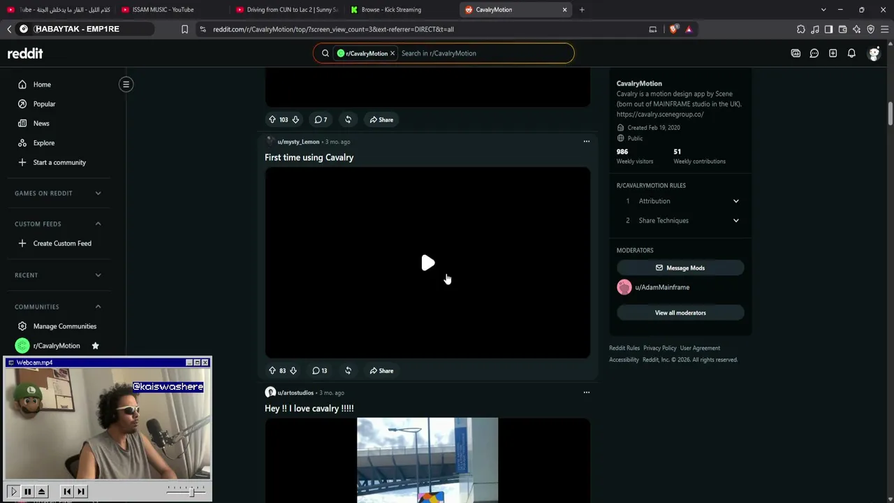The width and height of the screenshot is (894, 503).
Task: Collapse the Reddit left navigation sidebar
Action: (126, 85)
